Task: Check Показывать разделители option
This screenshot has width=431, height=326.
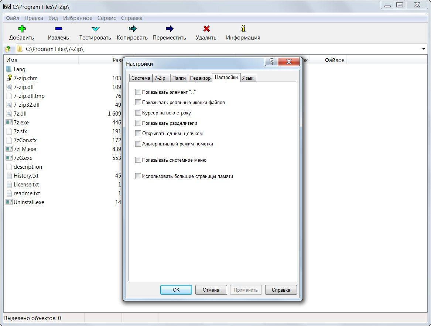Action: pyautogui.click(x=138, y=123)
